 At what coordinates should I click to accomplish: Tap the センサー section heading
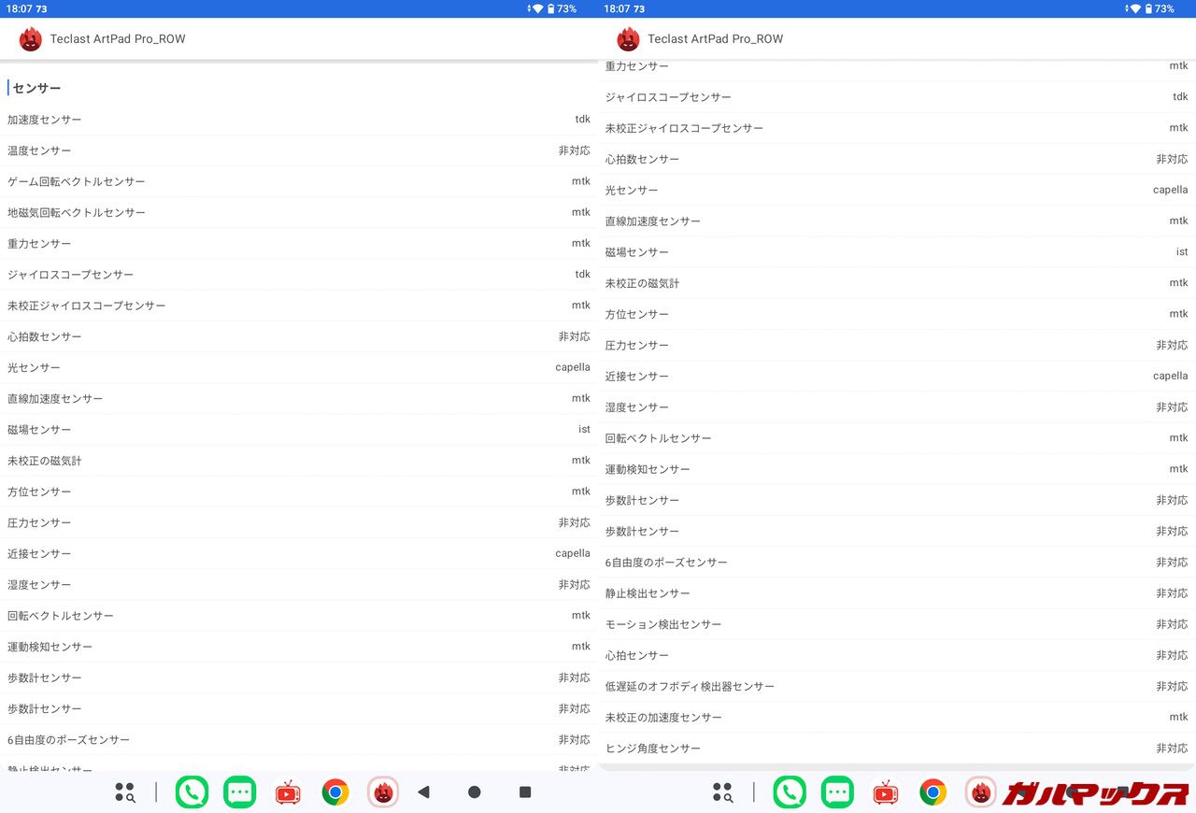(37, 88)
